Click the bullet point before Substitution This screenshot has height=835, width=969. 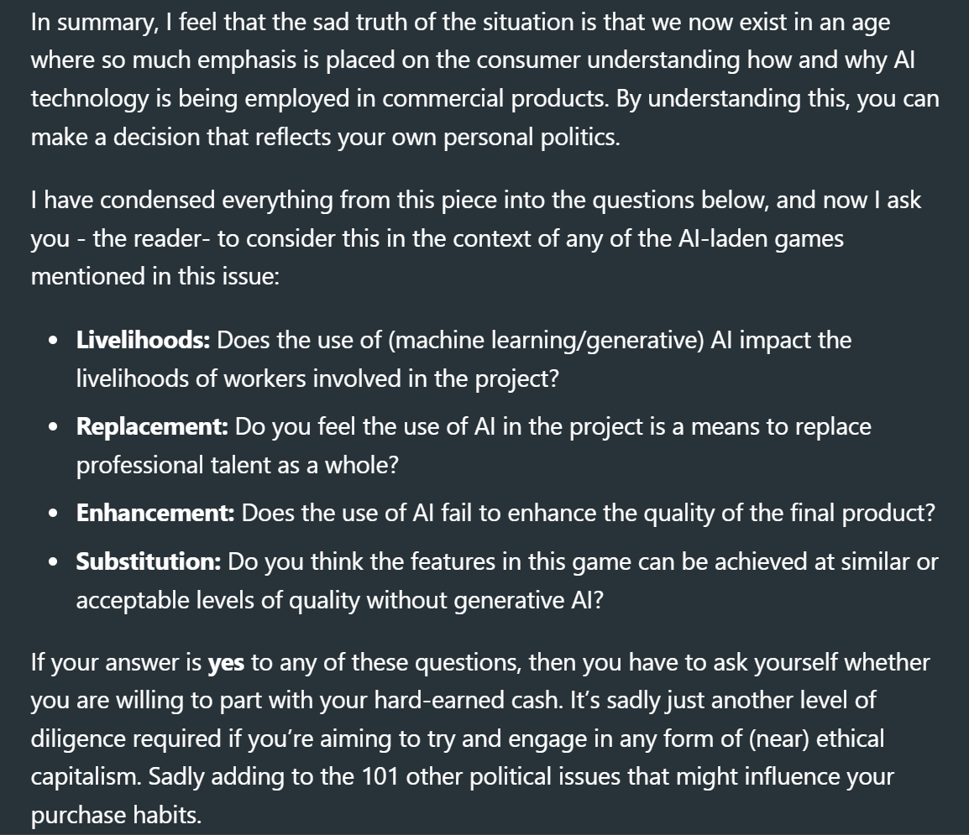tap(55, 563)
